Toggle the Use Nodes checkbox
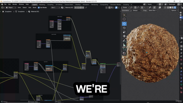Screen dimensions: 183x103 click(39, 8)
